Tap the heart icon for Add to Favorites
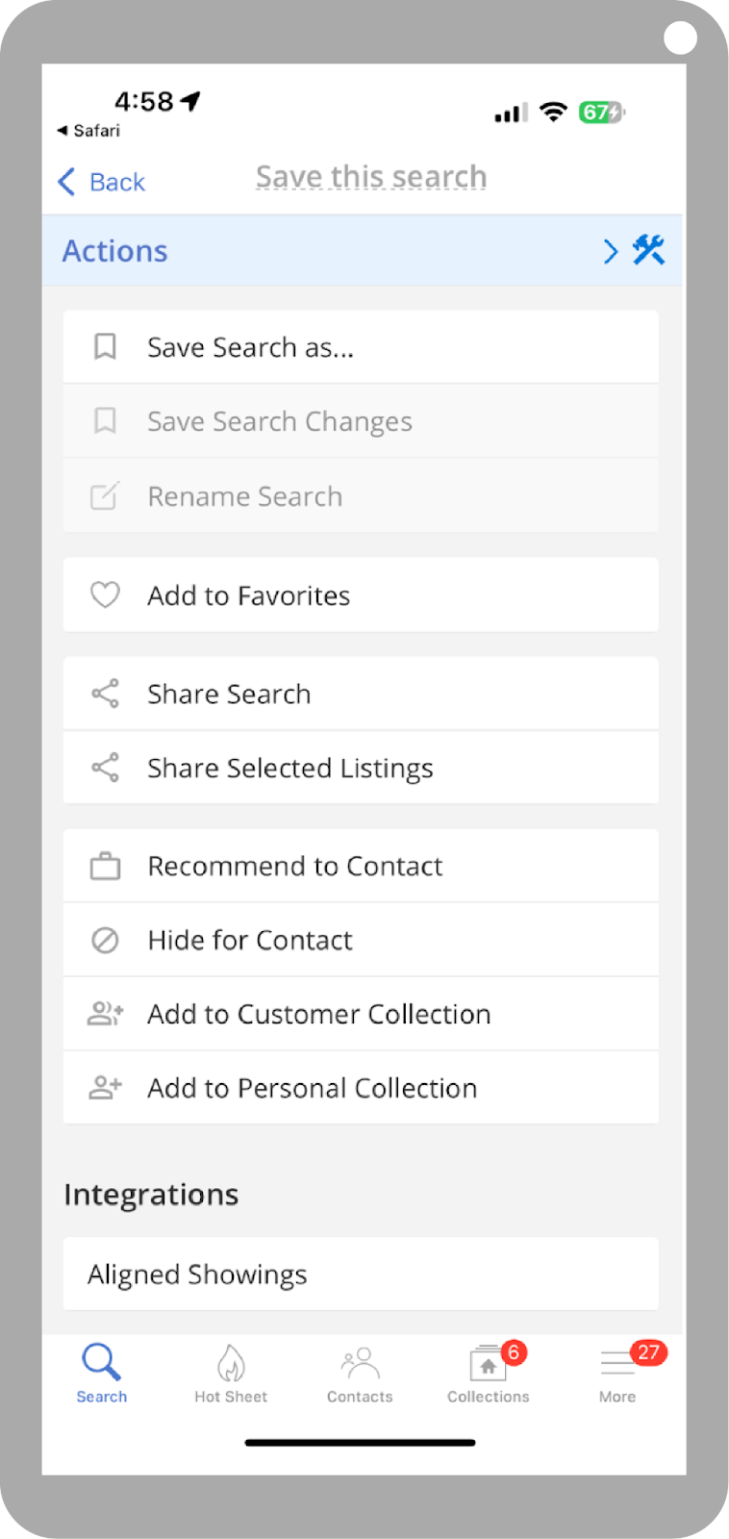729x1539 pixels. (105, 595)
